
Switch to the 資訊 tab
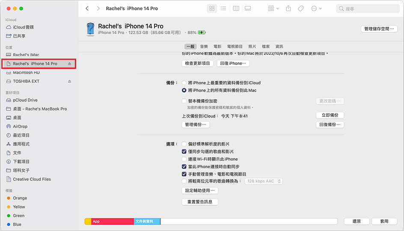coord(279,46)
